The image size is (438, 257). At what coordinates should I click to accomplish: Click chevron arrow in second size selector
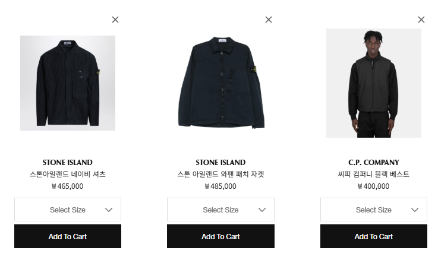pyautogui.click(x=262, y=210)
